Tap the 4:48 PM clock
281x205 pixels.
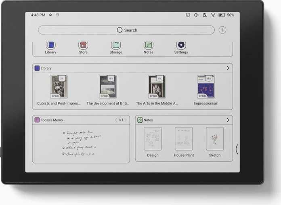click(38, 15)
